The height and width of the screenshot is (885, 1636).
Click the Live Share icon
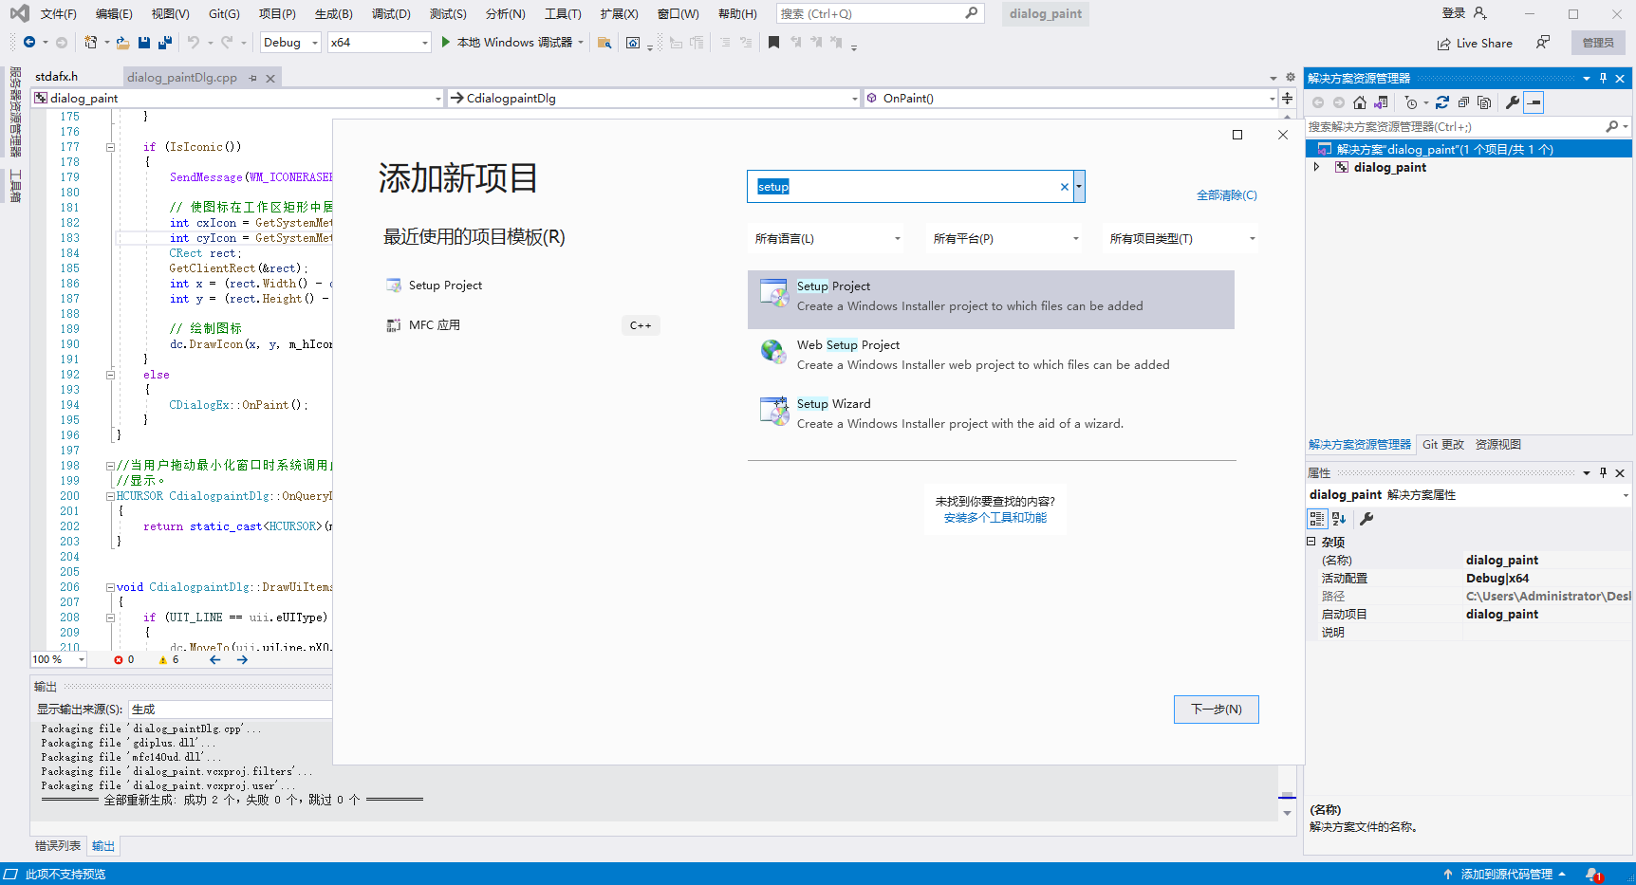1443,44
